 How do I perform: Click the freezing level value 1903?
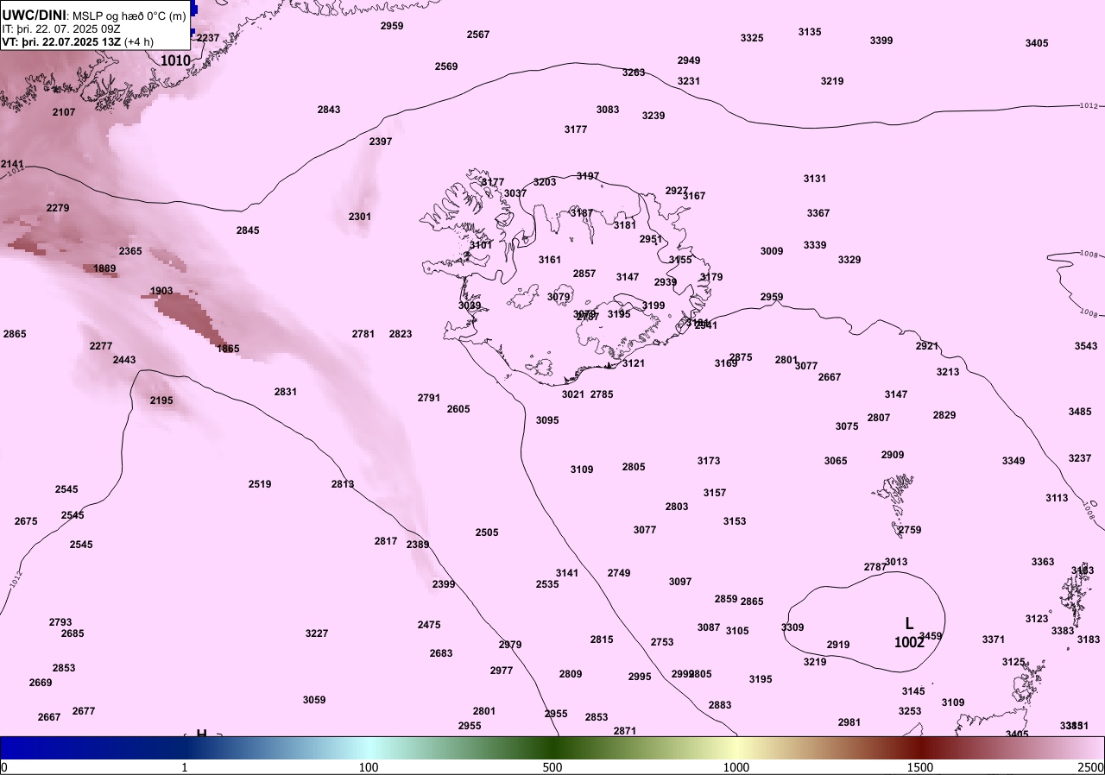161,291
